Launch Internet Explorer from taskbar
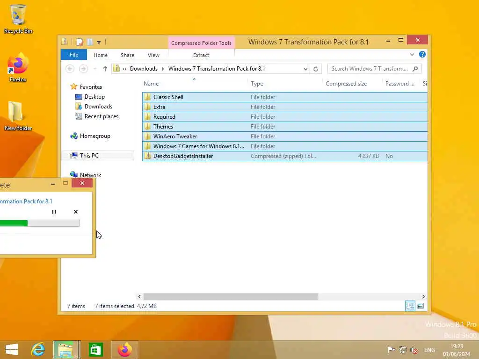Screen dimensions: 479x359 point(38,350)
